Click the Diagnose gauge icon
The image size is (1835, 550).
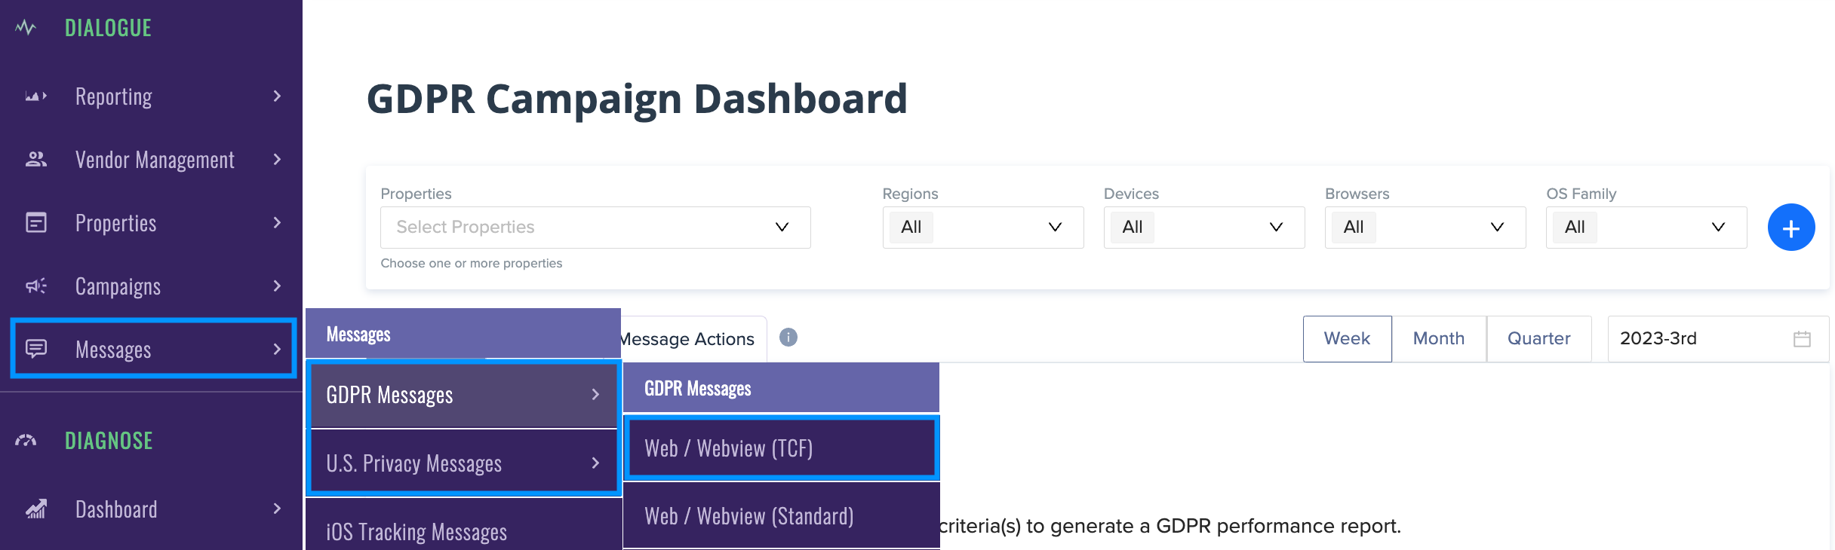(x=26, y=440)
